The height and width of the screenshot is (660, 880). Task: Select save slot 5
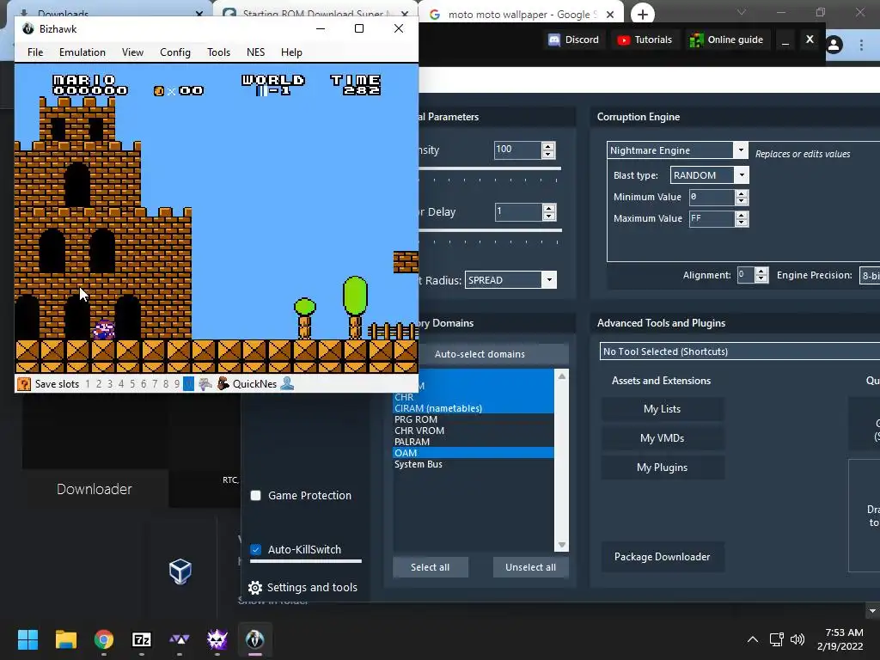point(132,384)
